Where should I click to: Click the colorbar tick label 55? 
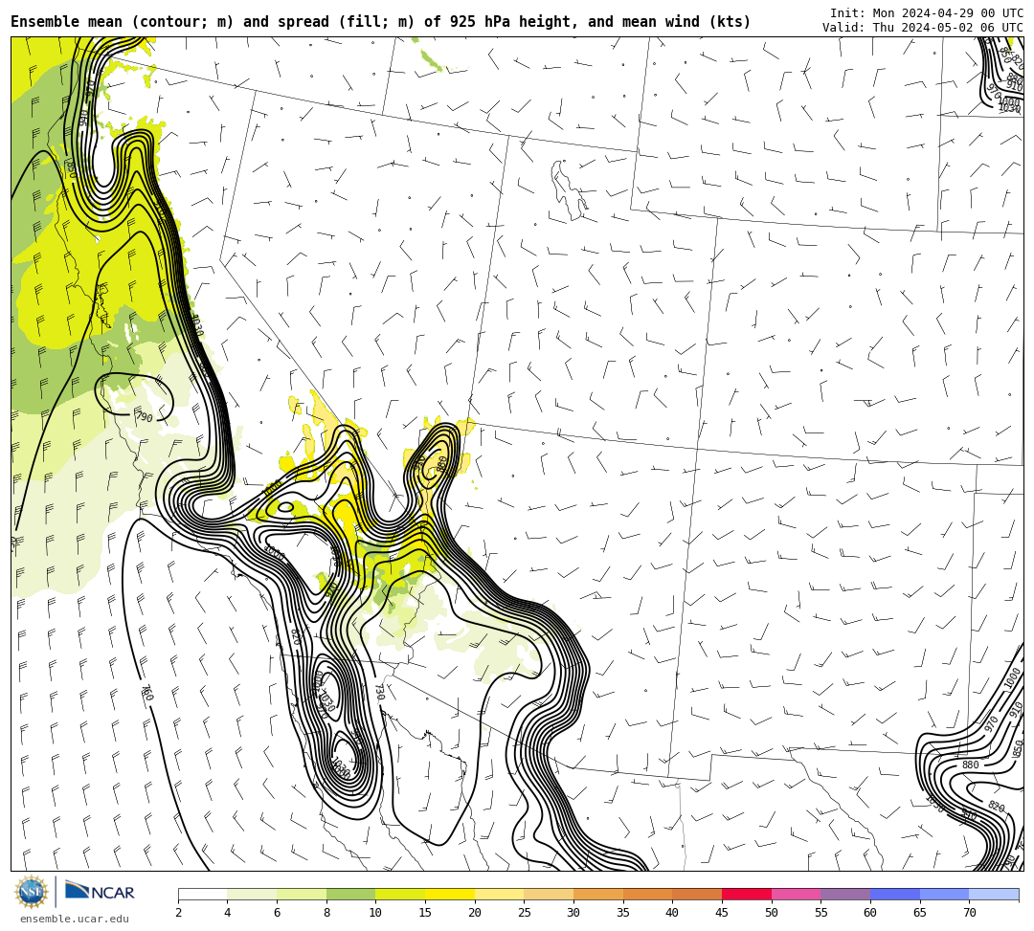(821, 913)
